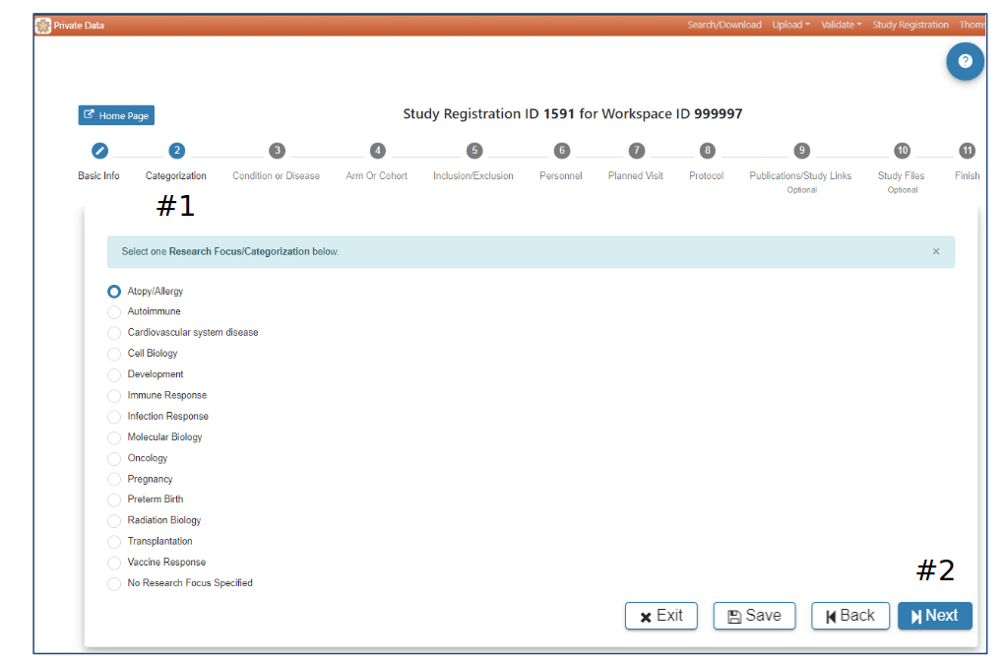Go to step 6 Personnel circle
This screenshot has width=1006, height=665.
(x=562, y=151)
